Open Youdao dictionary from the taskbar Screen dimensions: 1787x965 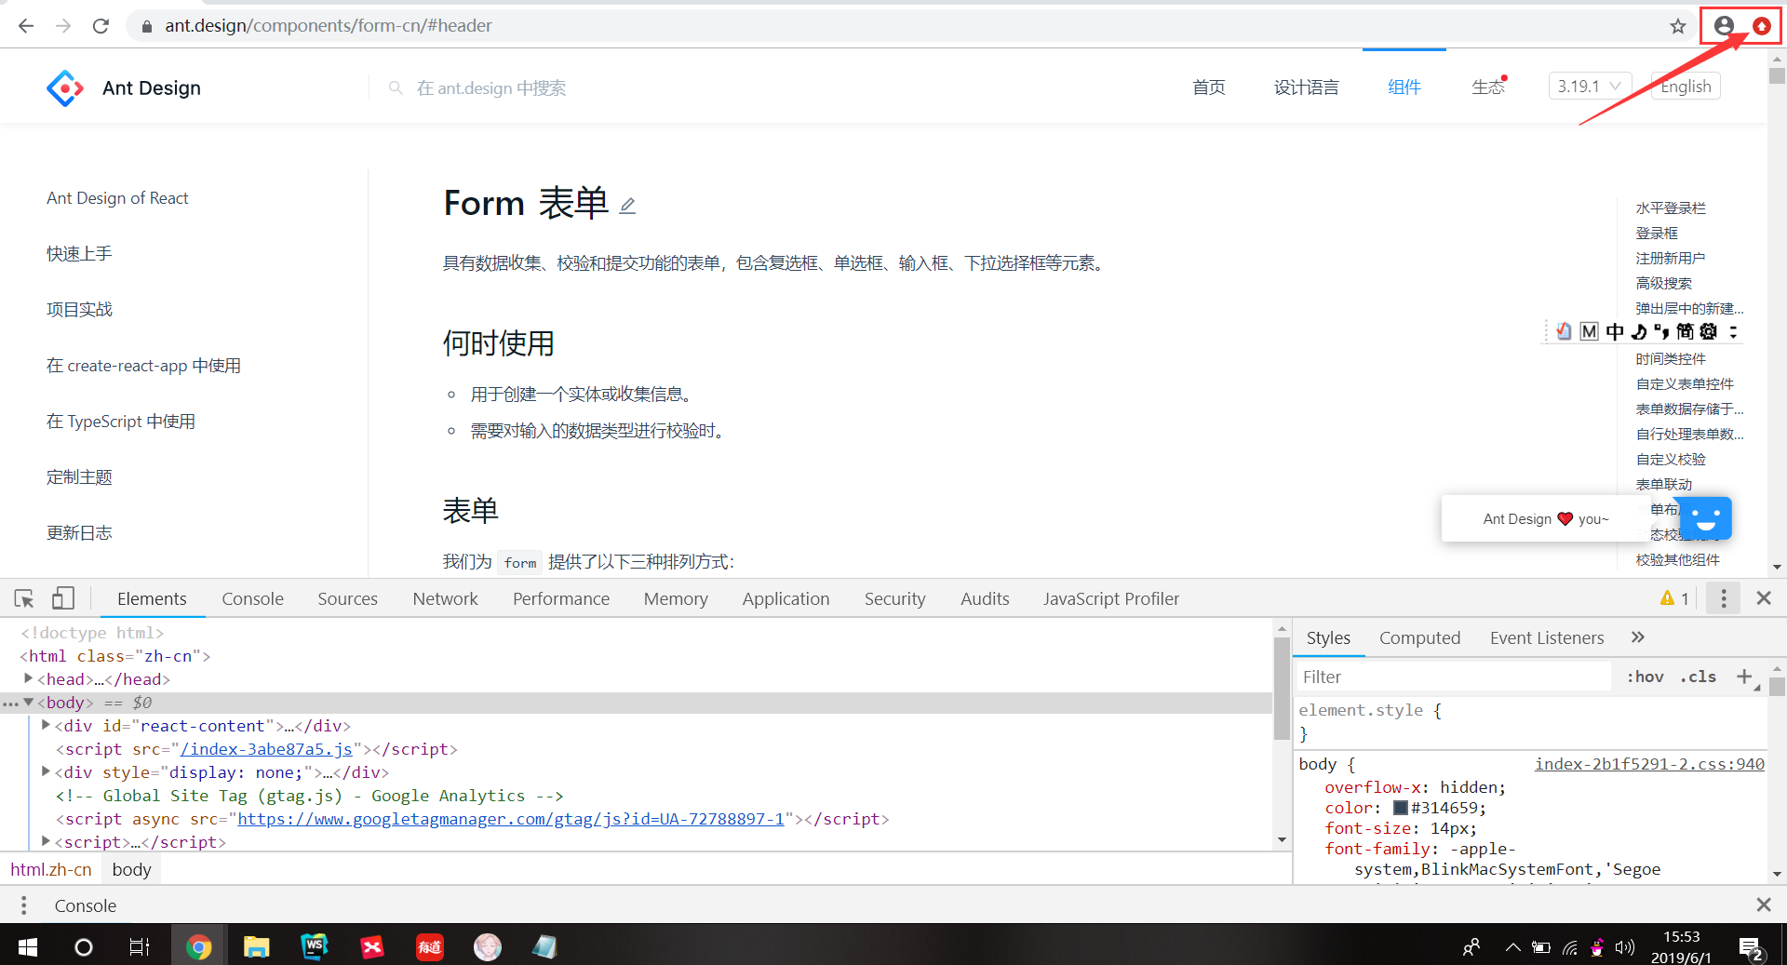click(x=429, y=947)
